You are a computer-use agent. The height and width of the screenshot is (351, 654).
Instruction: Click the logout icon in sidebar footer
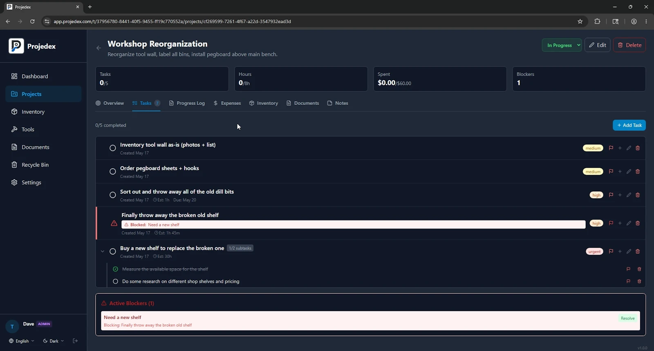tap(75, 341)
